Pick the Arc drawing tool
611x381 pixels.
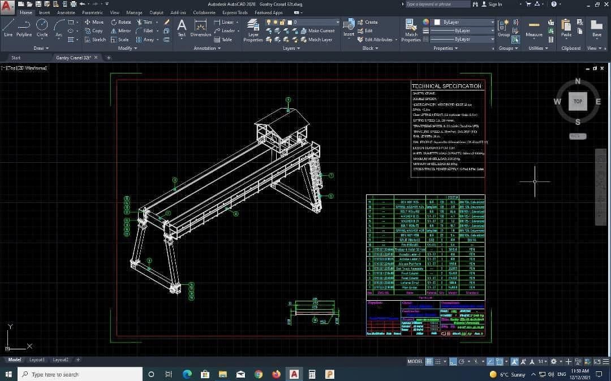click(x=59, y=28)
